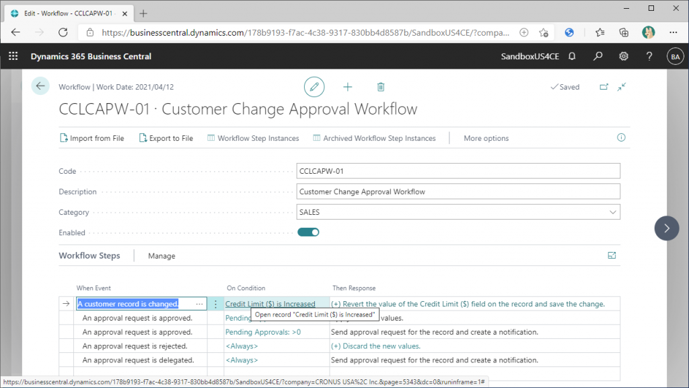Screen dimensions: 689x388
Task: Click the SandboxUS4CE environment name
Action: pyautogui.click(x=530, y=57)
